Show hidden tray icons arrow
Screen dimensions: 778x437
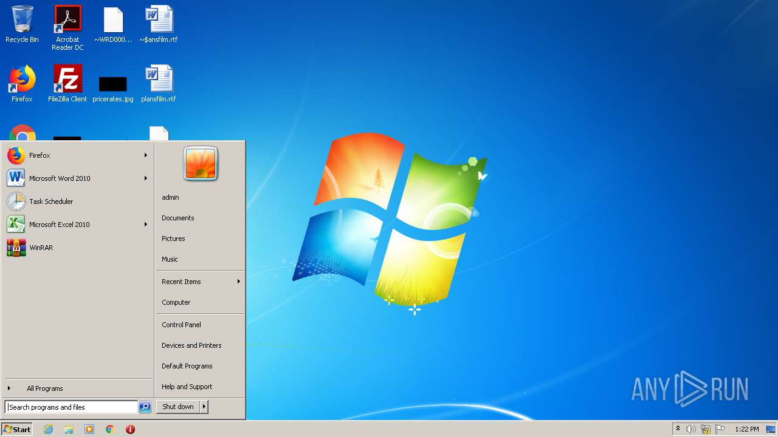(678, 429)
